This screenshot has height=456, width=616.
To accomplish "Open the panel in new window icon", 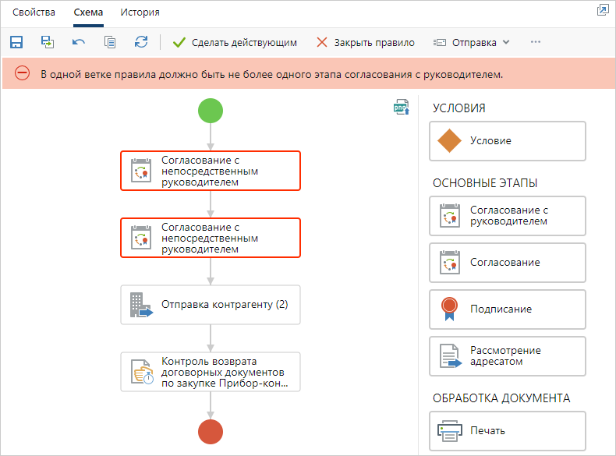I will pyautogui.click(x=602, y=10).
